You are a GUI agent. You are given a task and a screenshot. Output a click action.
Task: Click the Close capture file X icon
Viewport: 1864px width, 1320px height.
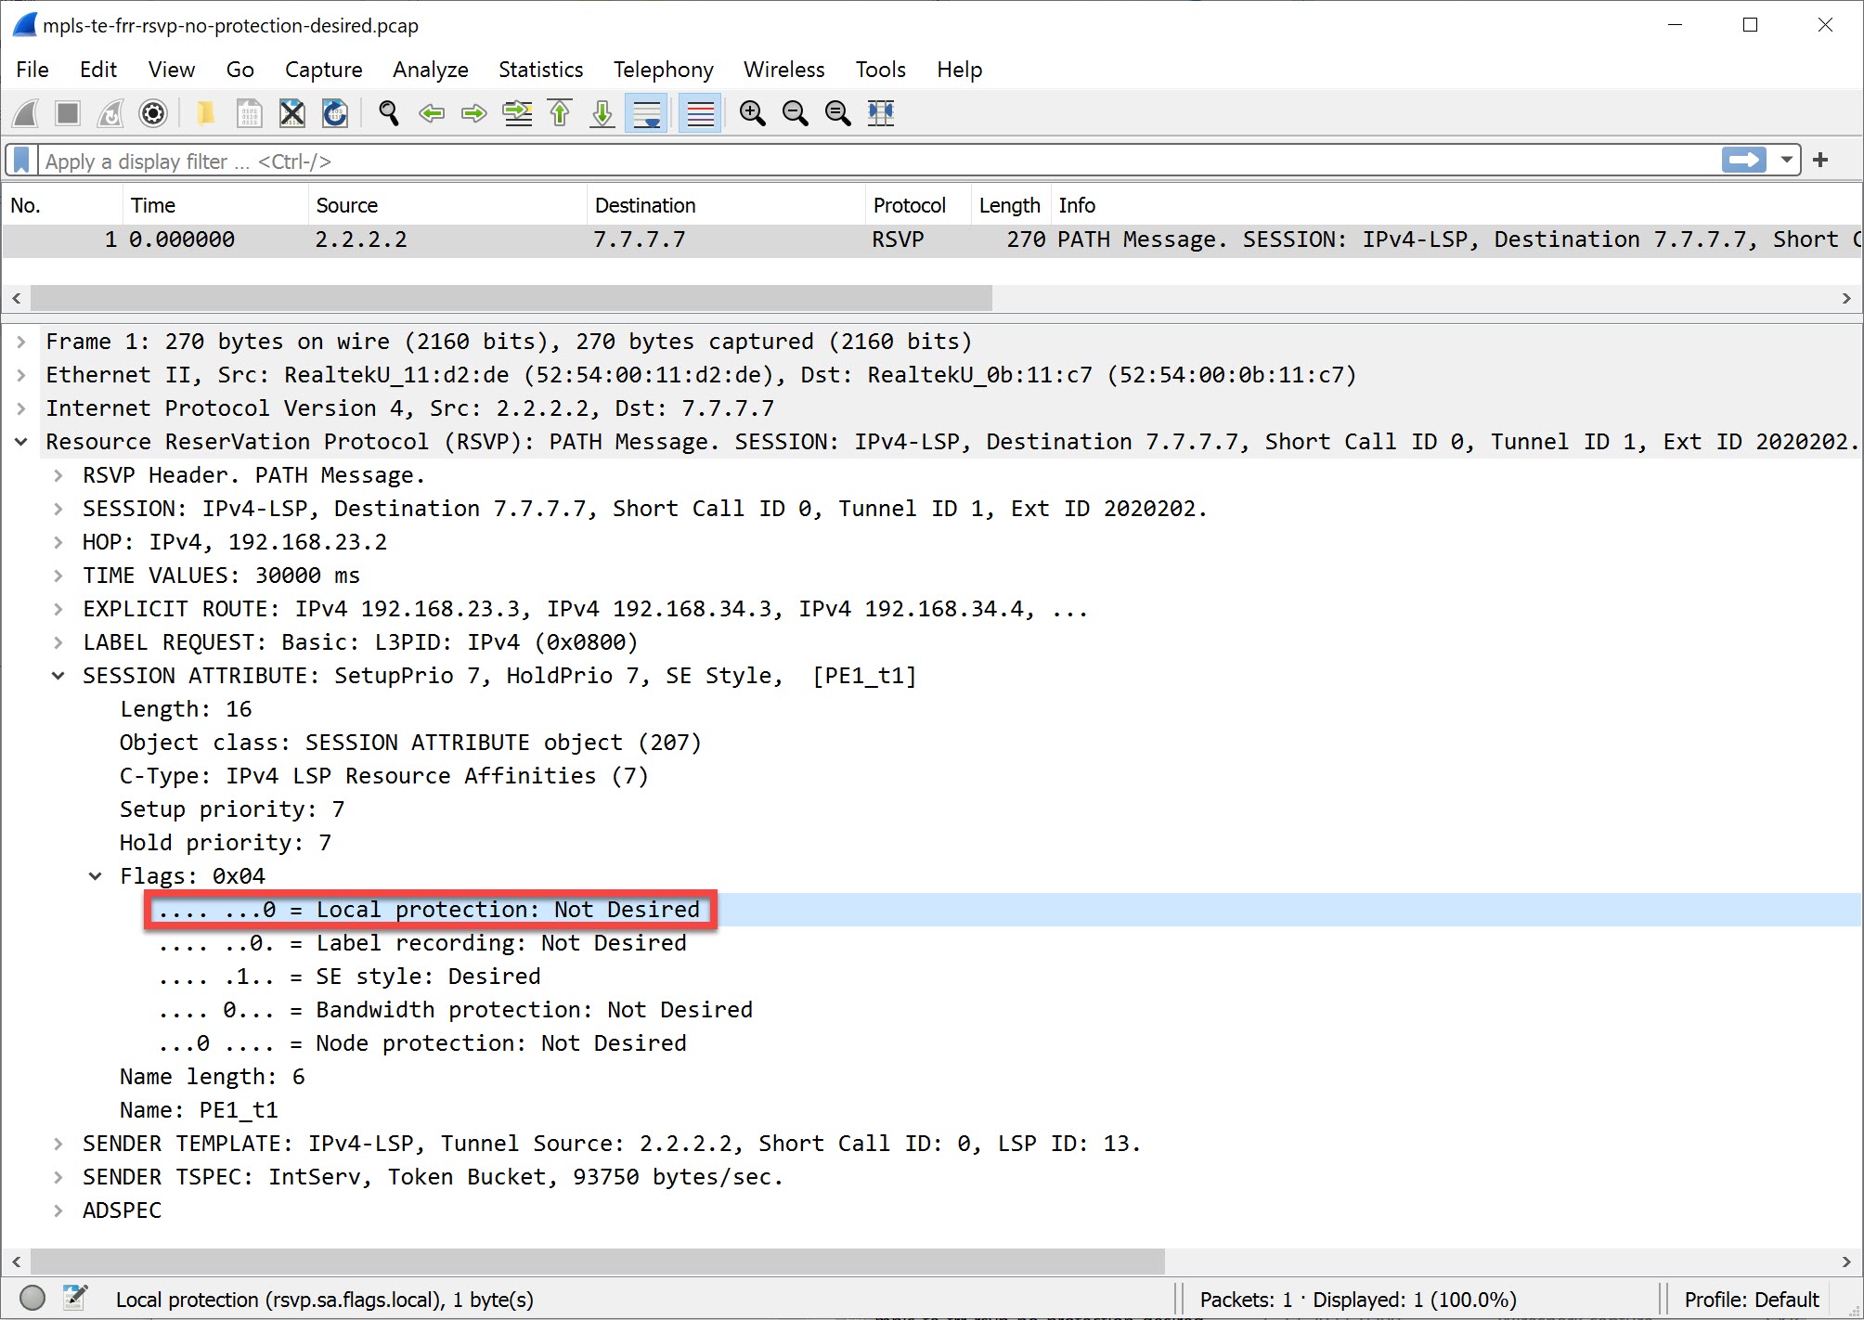click(x=291, y=113)
